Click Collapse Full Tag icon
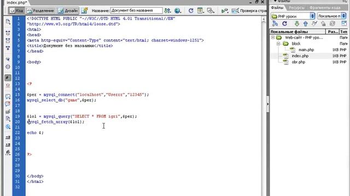 point(8,33)
